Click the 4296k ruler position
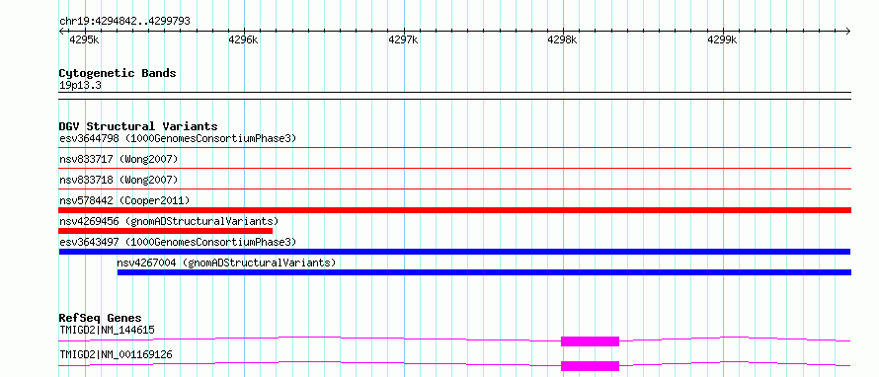 point(243,39)
